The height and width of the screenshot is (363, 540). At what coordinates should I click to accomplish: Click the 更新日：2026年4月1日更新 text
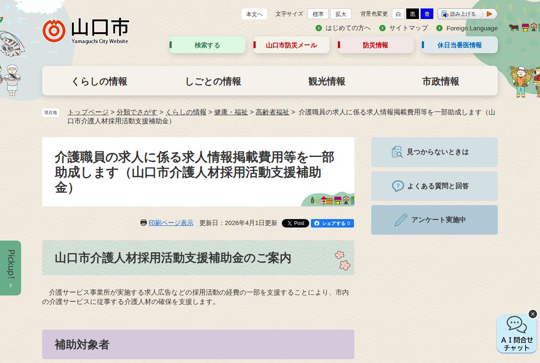tap(238, 223)
